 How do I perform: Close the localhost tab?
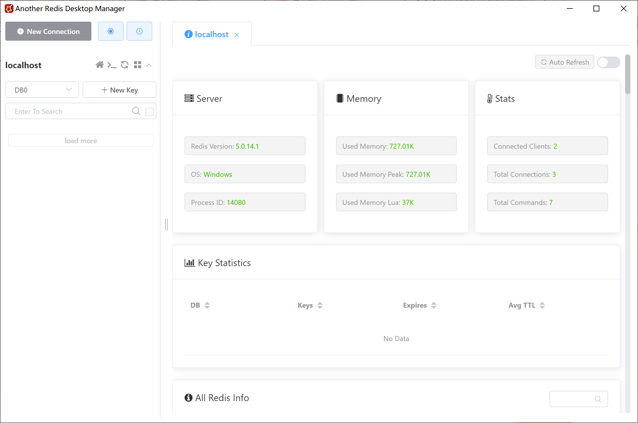[237, 35]
